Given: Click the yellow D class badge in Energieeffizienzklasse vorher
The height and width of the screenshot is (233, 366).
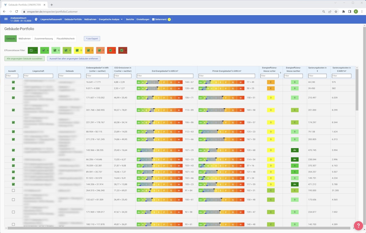Looking at the screenshot, I should [x=270, y=98].
